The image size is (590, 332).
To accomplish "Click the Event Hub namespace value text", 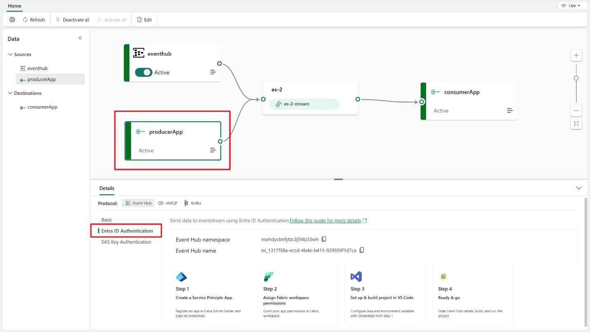I will [x=290, y=240].
